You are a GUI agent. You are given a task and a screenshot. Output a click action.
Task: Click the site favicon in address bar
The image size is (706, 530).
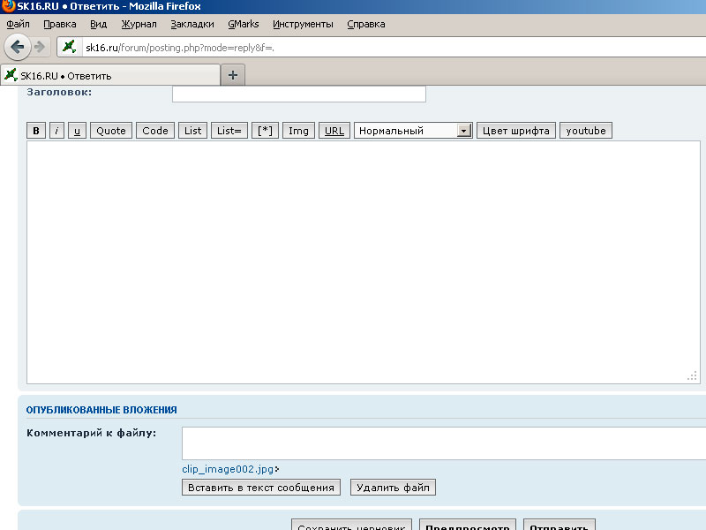[70, 47]
